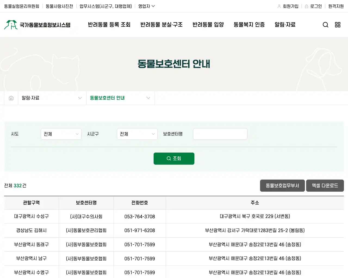Open the 업무시스템(시군구, 대행업체) link
The height and width of the screenshot is (278, 348).
[106, 6]
